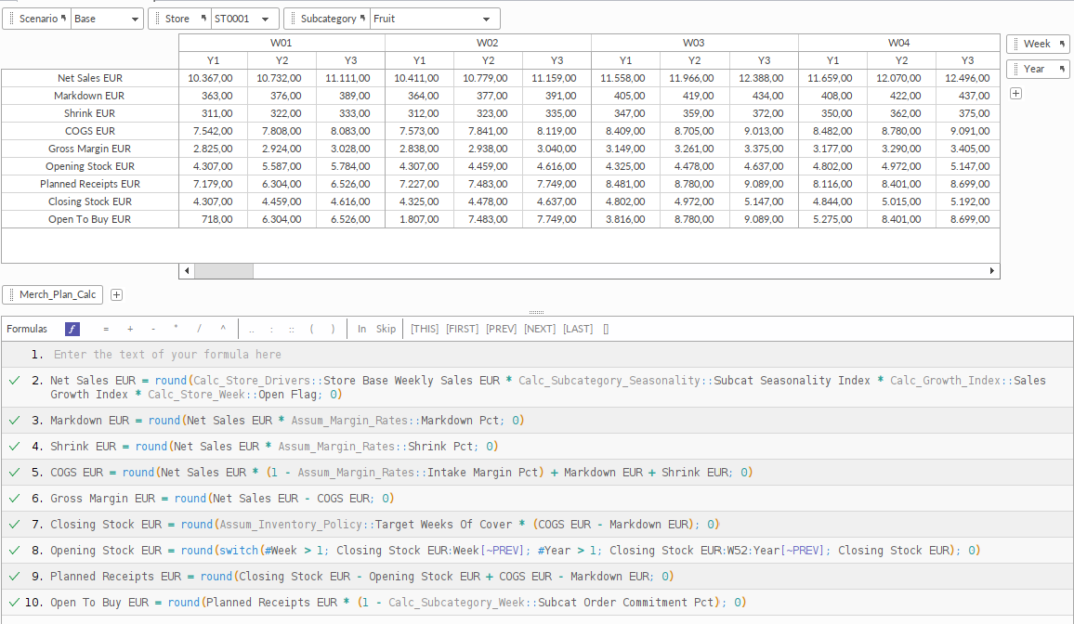
Task: Insert the single colon operator
Action: tap(271, 329)
